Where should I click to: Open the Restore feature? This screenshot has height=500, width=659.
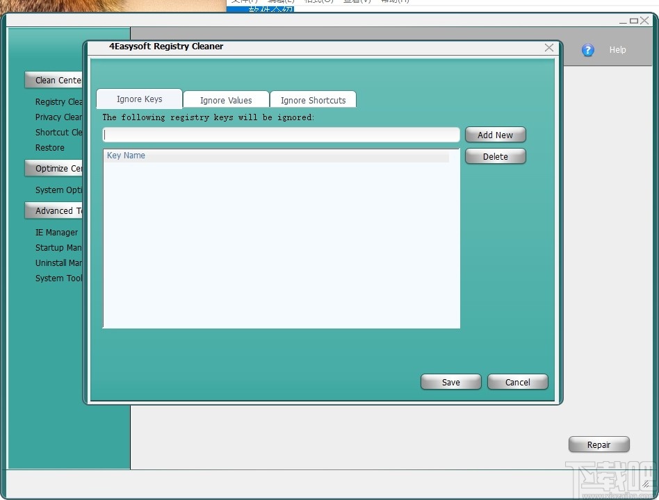pyautogui.click(x=49, y=147)
